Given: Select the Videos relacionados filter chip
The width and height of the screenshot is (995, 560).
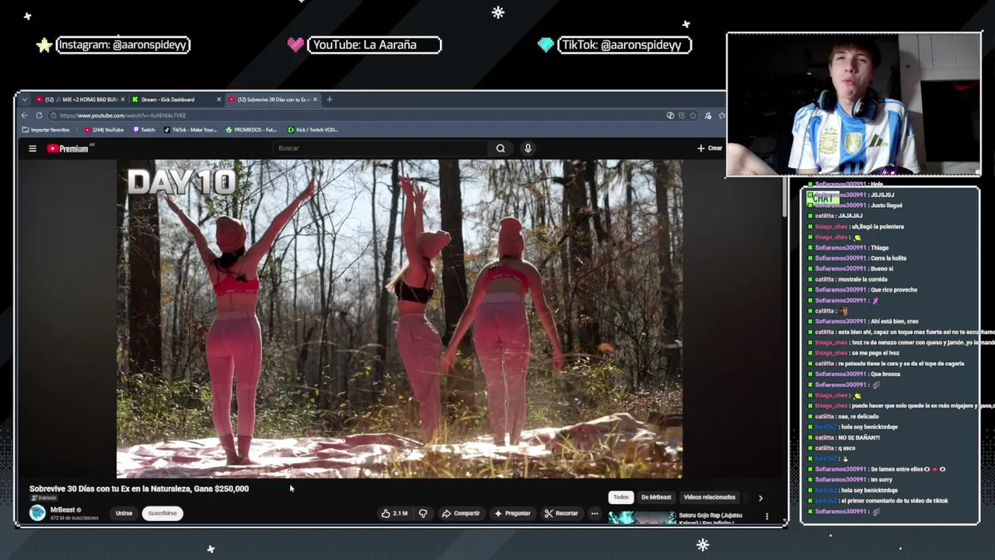Looking at the screenshot, I should [x=710, y=497].
